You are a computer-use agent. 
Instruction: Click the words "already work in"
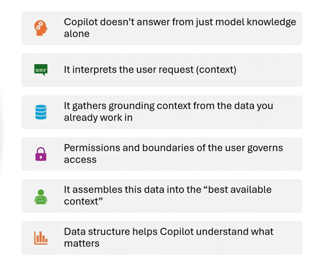[x=98, y=118]
